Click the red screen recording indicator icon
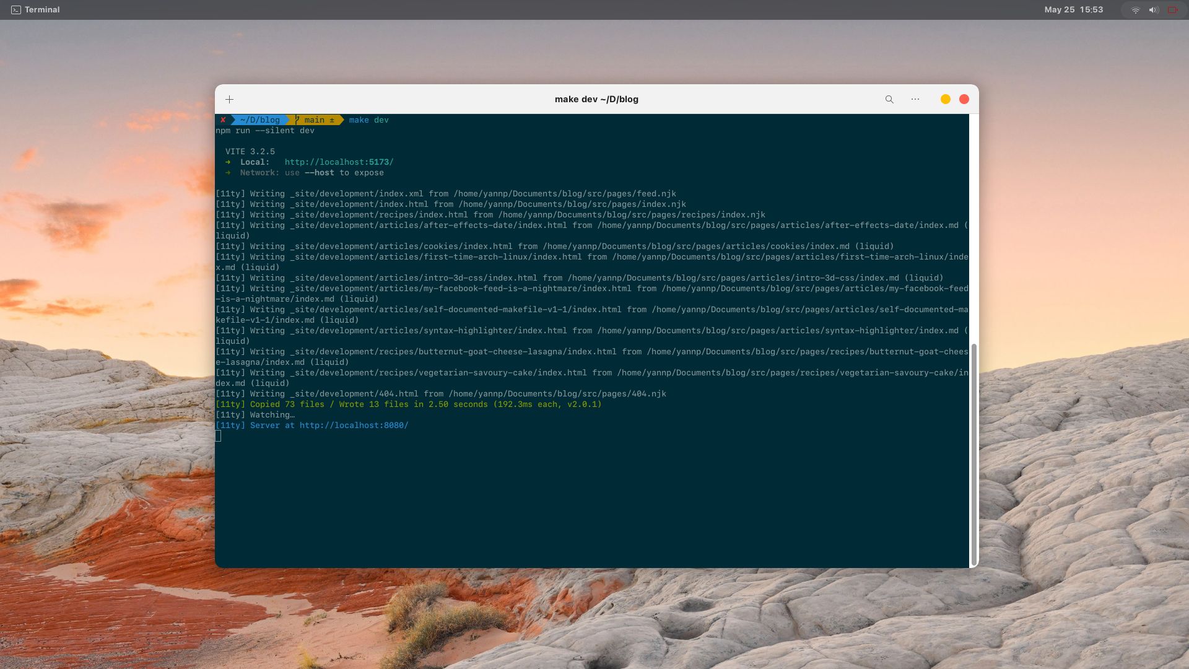 click(x=1172, y=9)
